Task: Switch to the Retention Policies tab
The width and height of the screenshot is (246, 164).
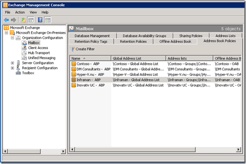Action: tap(133, 41)
